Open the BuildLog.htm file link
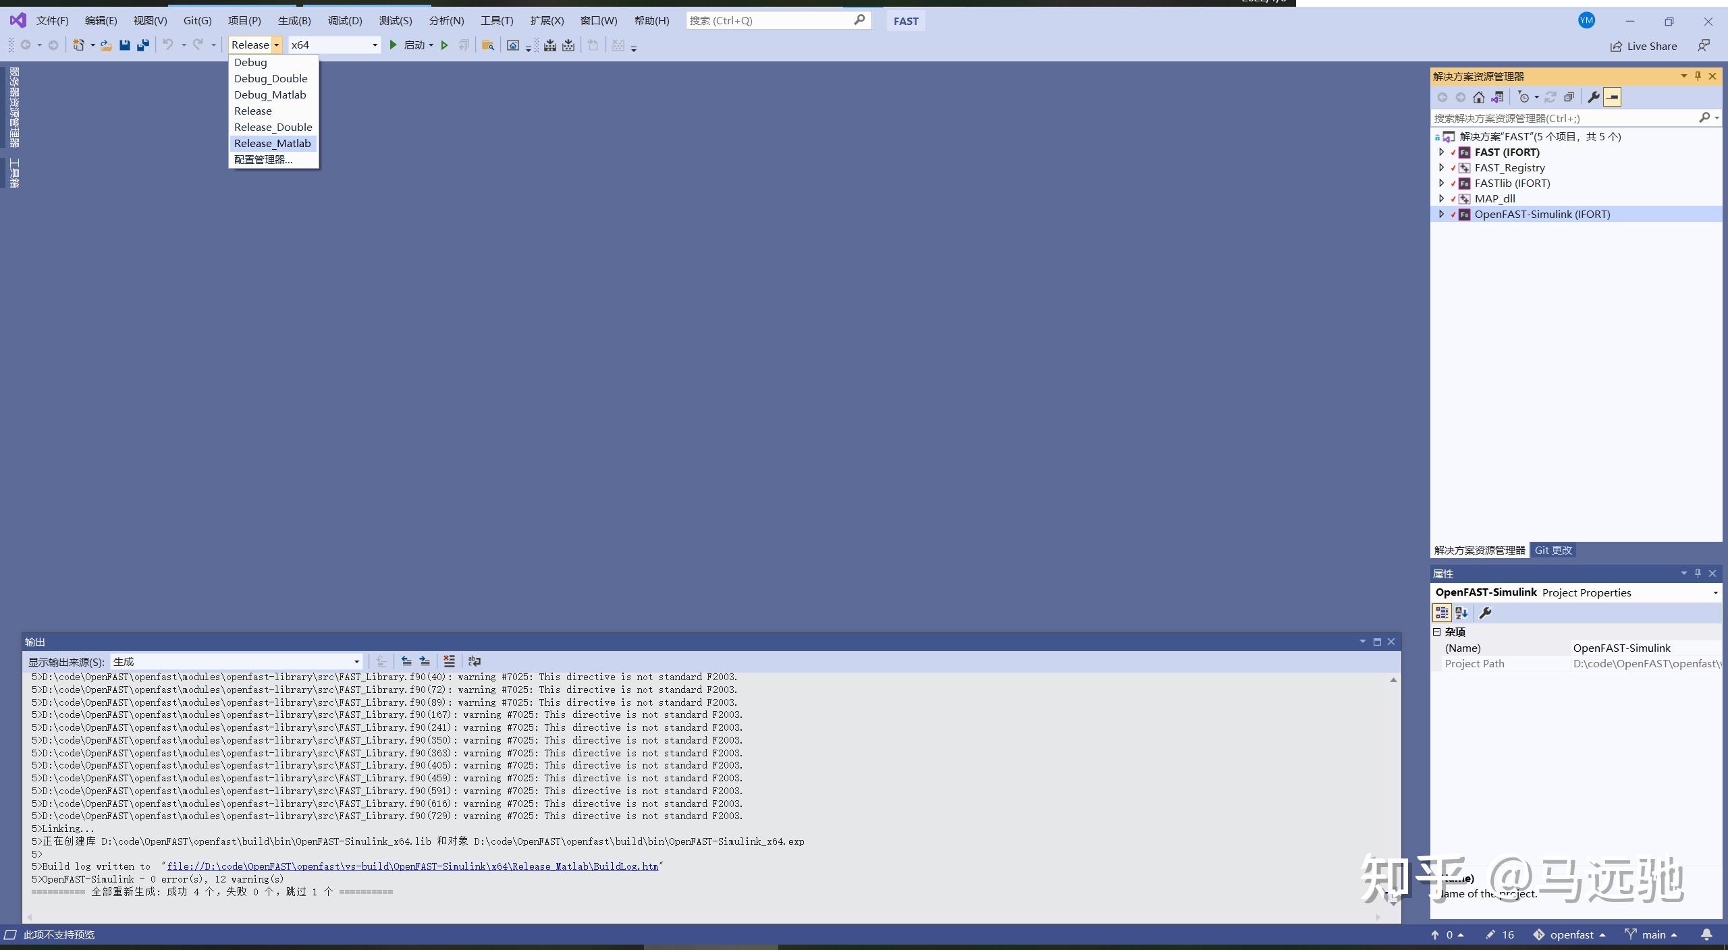Viewport: 1728px width, 950px height. (412, 866)
